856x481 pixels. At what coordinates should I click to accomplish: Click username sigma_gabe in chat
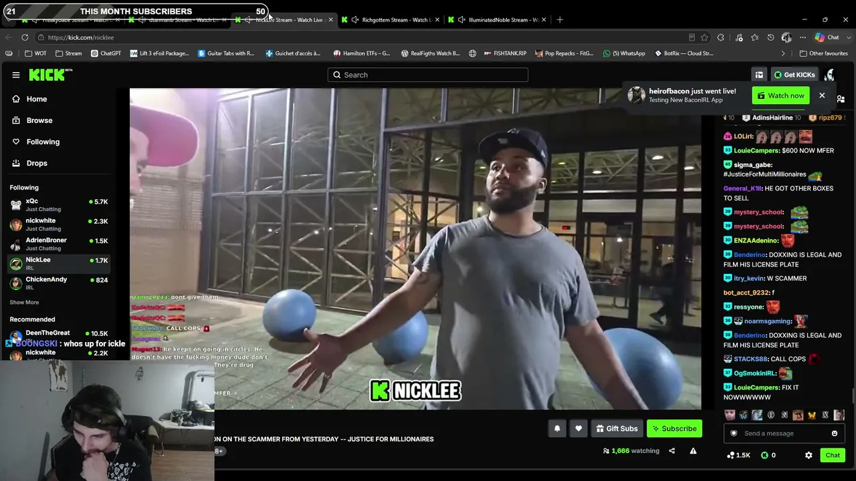point(753,164)
